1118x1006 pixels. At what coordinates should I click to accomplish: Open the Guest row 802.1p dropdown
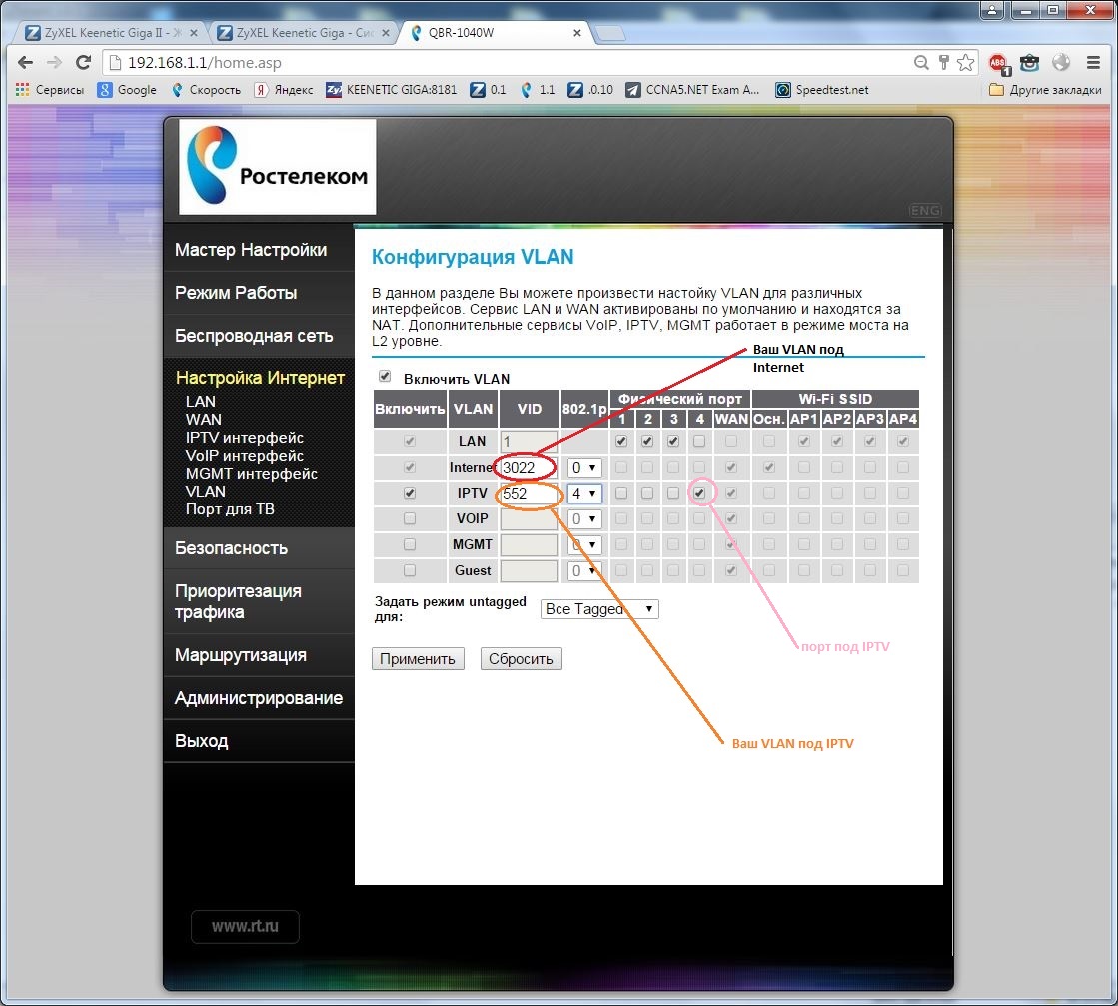coord(584,571)
